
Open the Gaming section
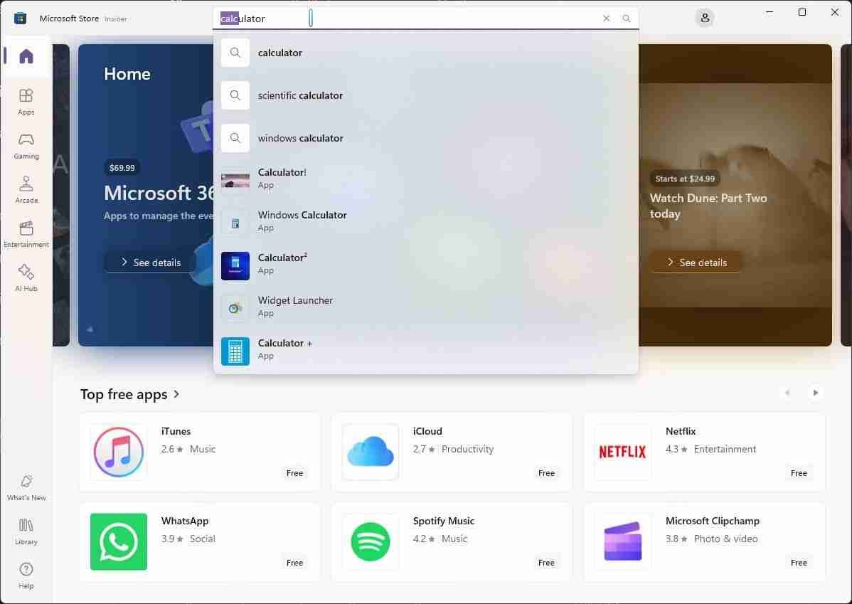coord(26,147)
